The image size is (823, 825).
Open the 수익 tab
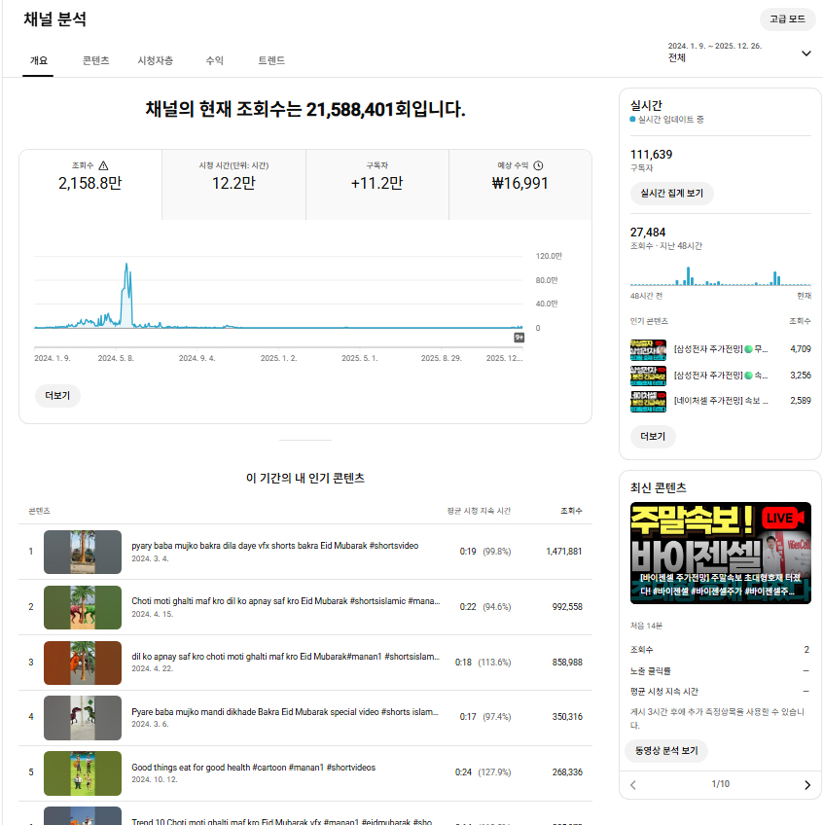click(214, 60)
